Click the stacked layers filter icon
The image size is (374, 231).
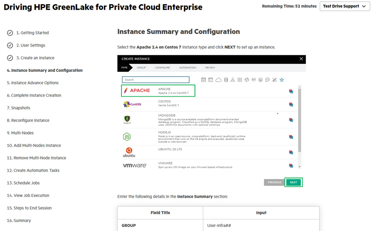[x=260, y=80]
